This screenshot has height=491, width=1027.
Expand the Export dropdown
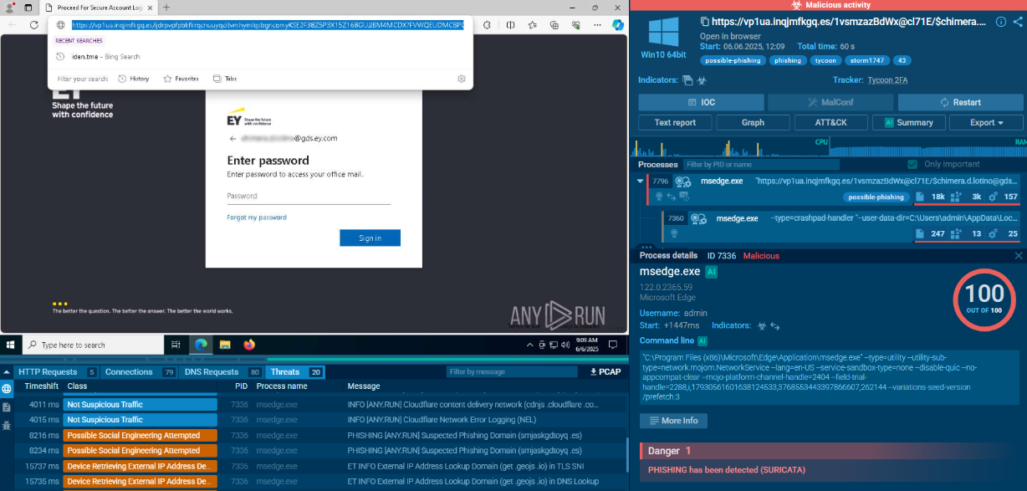[x=986, y=122]
